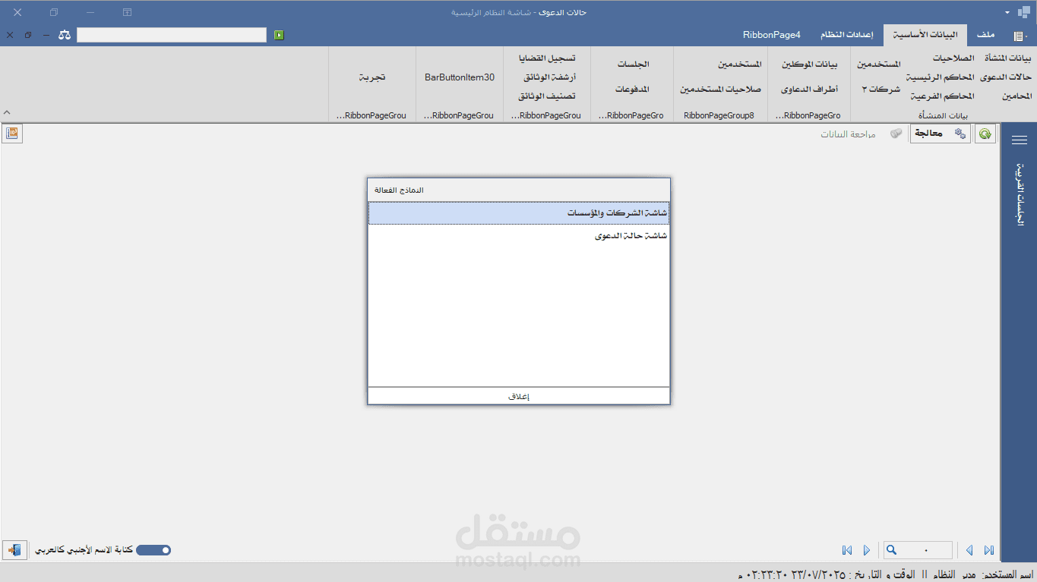
Task: Open تصنيف الوثائق ribbon item
Action: (547, 96)
